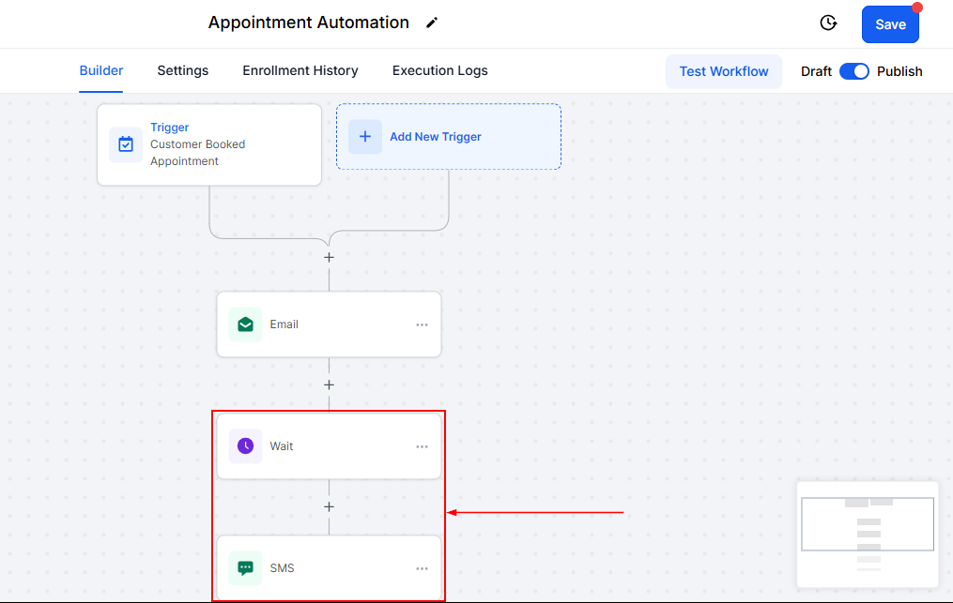This screenshot has width=953, height=603.
Task: Click the pencil icon to rename workflow
Action: pos(432,23)
